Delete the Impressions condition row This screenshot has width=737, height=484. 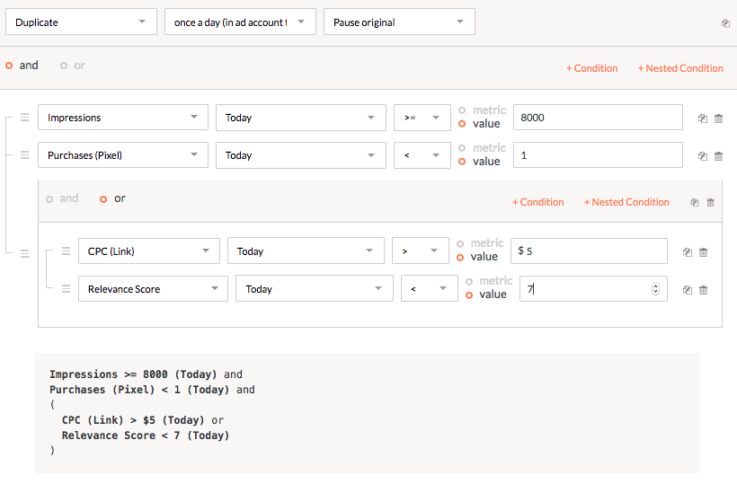click(x=718, y=119)
